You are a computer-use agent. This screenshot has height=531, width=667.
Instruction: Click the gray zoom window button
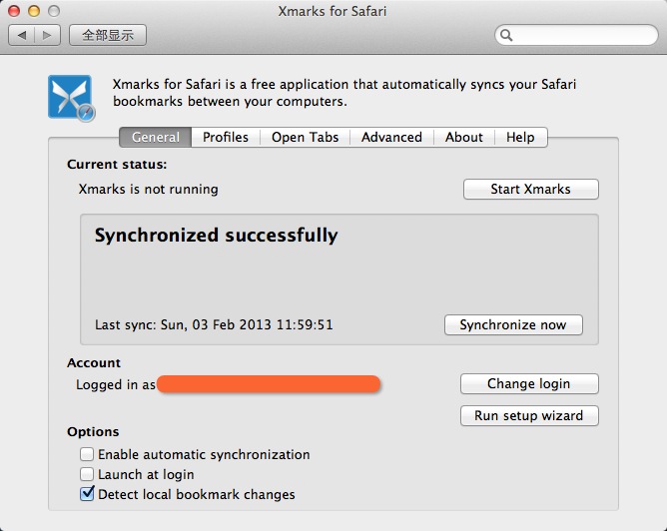(54, 11)
